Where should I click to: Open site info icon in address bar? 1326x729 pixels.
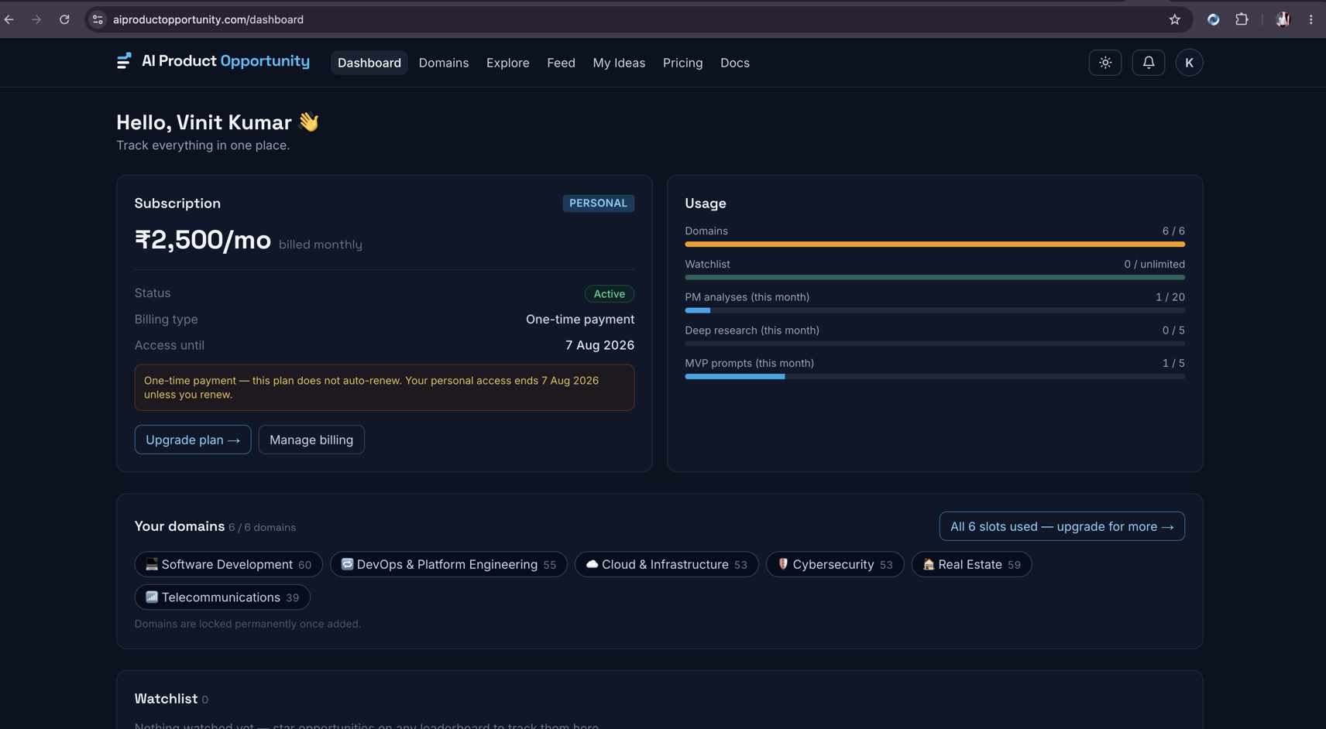click(x=98, y=19)
